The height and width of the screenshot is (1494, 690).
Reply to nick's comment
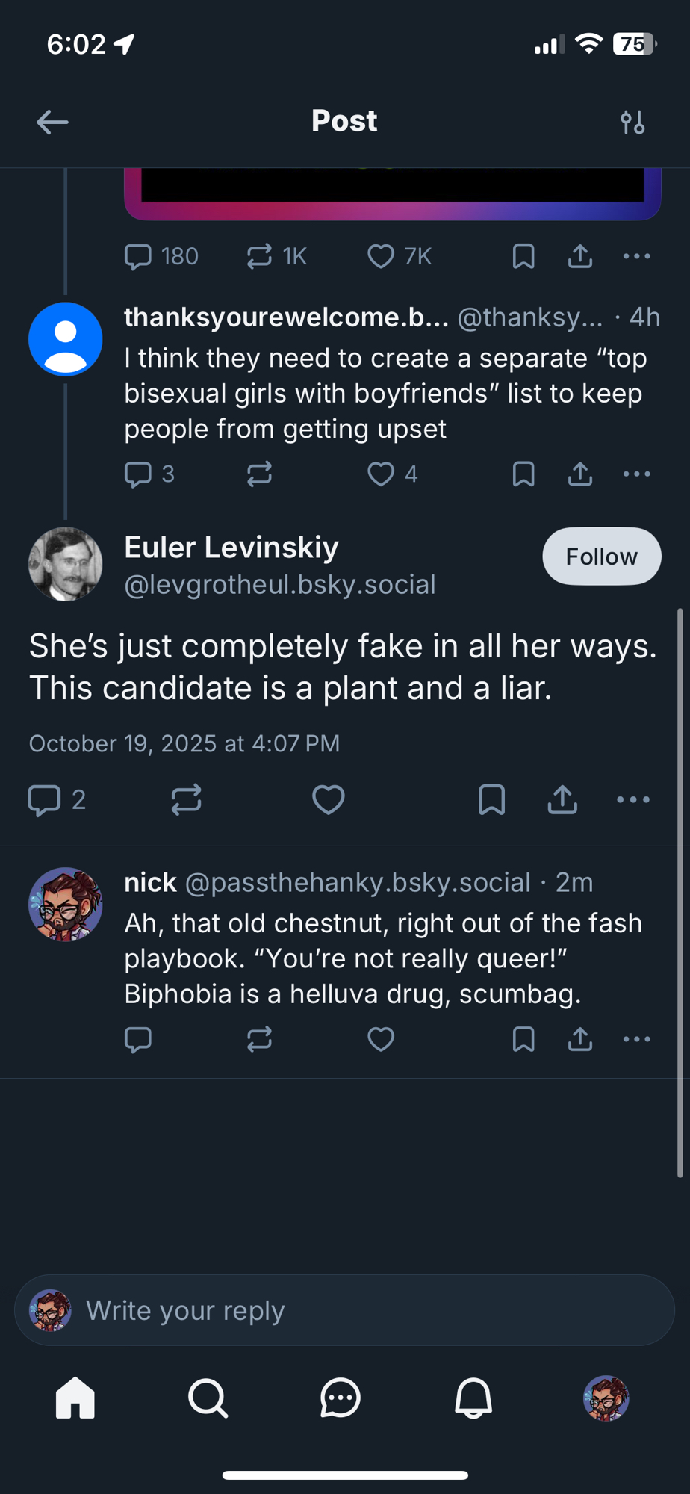click(138, 1039)
